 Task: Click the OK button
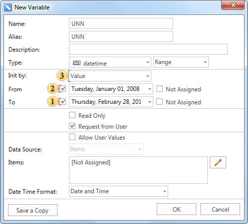[177, 209]
